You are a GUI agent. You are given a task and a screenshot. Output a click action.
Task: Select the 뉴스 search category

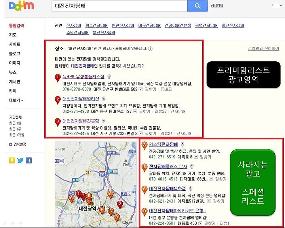click(x=13, y=72)
